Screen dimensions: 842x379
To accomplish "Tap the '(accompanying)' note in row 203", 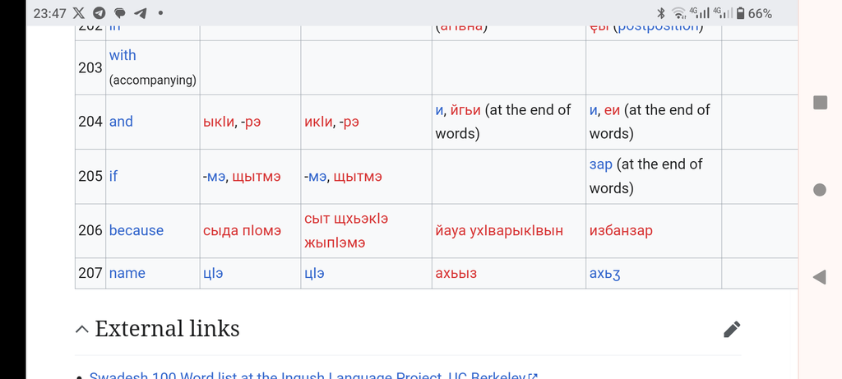I will (152, 81).
